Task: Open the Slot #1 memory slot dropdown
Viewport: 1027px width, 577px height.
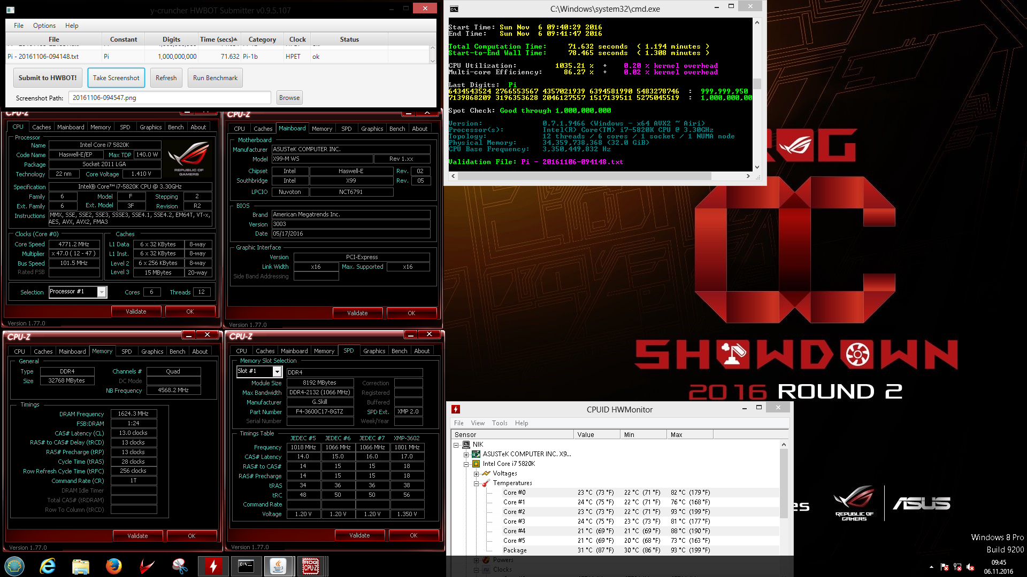Action: (277, 371)
